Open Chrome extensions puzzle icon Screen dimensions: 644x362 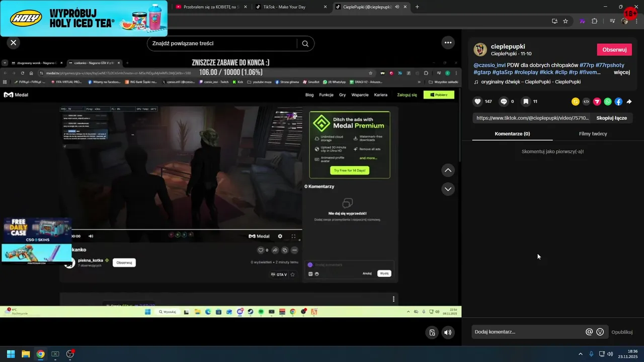click(594, 21)
